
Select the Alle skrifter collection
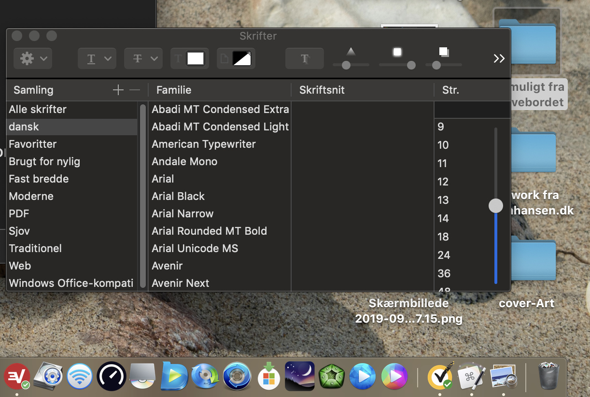coord(38,109)
